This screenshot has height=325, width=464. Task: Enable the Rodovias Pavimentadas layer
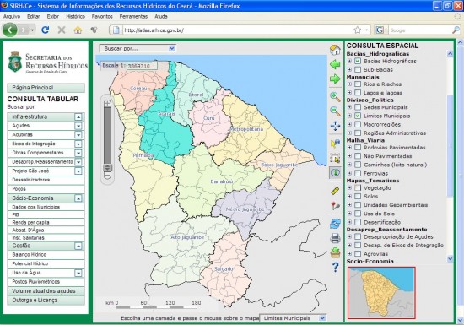(358, 148)
